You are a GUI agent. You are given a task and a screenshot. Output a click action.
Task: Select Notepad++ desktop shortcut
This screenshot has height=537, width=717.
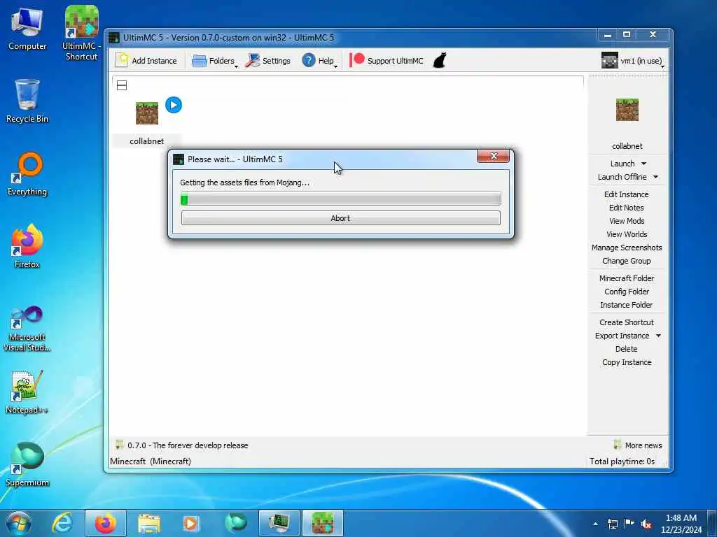click(x=27, y=392)
